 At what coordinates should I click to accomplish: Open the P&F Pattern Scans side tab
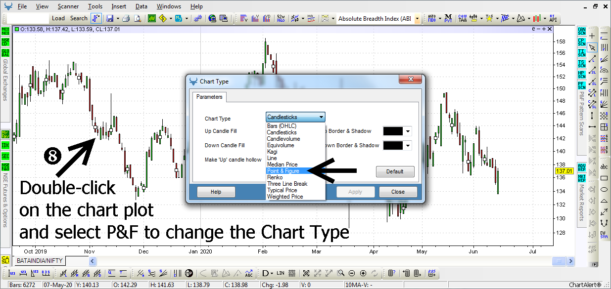581,113
